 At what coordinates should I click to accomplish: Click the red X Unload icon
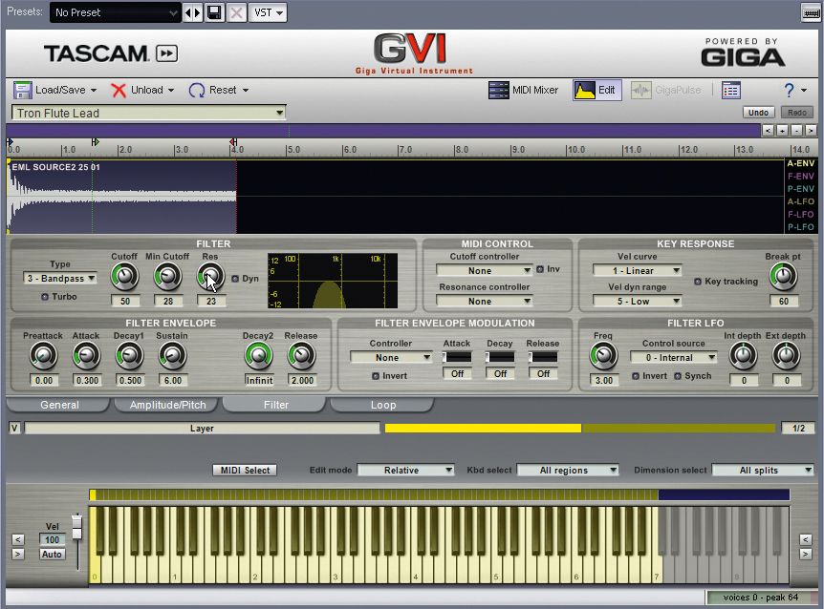click(x=118, y=90)
